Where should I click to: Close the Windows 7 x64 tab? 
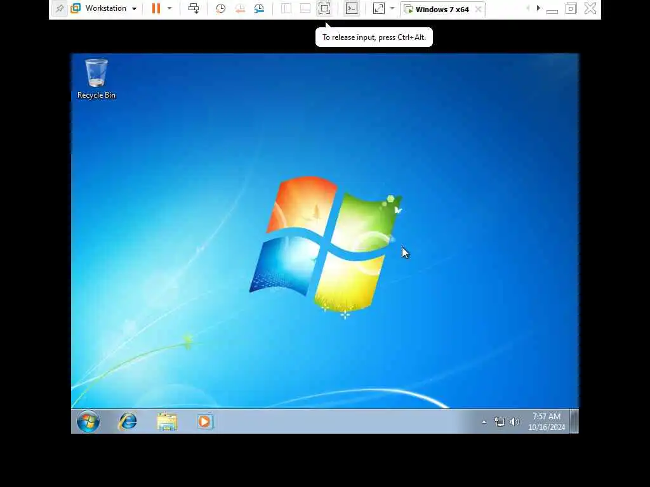pos(479,9)
